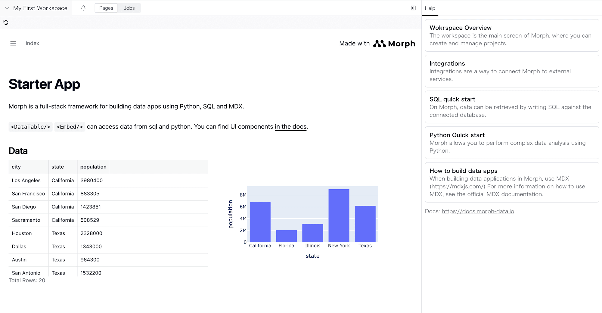Click the state axis title
This screenshot has width=602, height=313.
[x=312, y=256]
